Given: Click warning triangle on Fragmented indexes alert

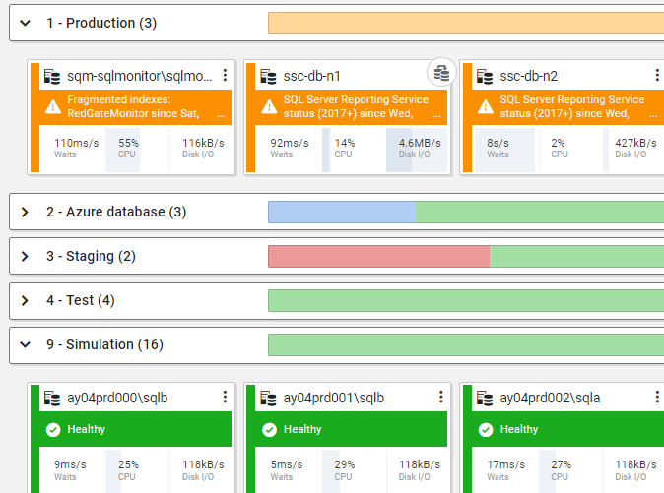Looking at the screenshot, I should coord(53,107).
